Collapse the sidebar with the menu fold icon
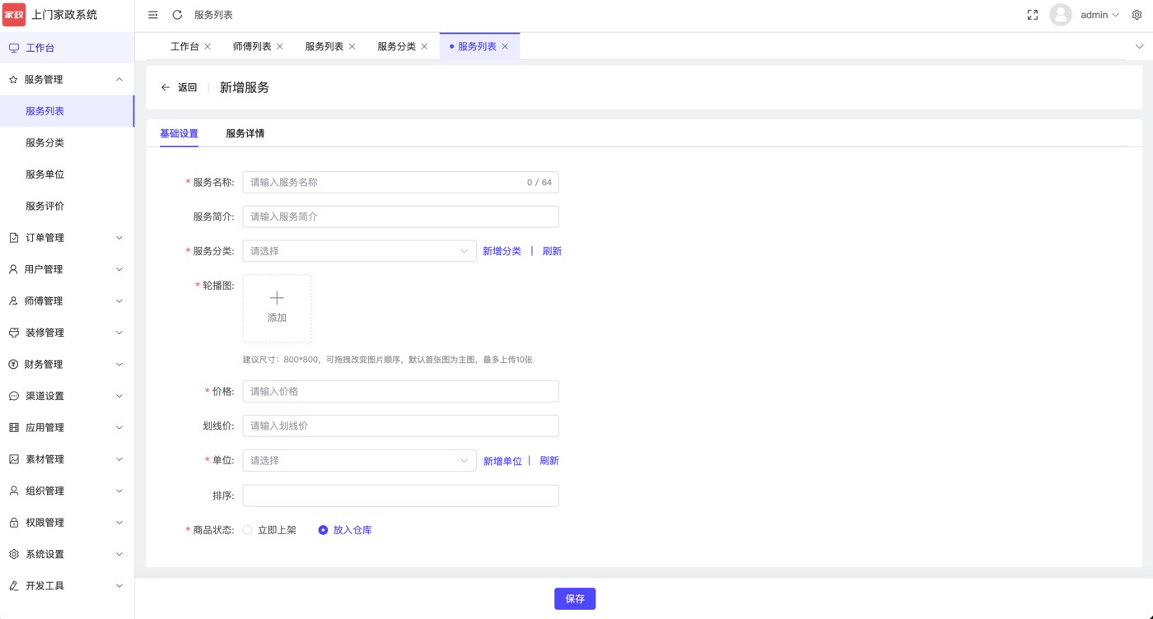The image size is (1153, 619). [x=153, y=15]
